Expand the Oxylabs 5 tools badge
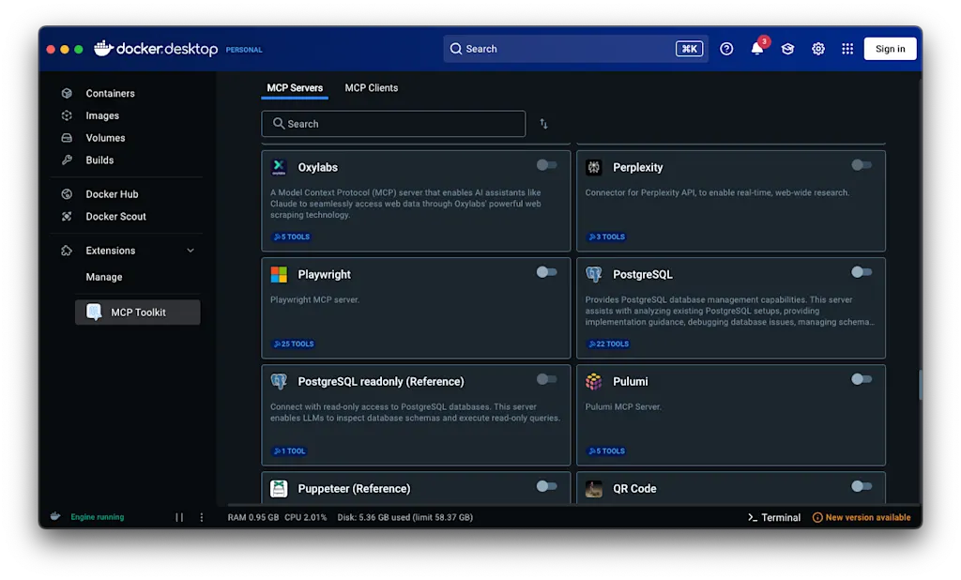Viewport: 961px width, 580px height. click(x=292, y=237)
